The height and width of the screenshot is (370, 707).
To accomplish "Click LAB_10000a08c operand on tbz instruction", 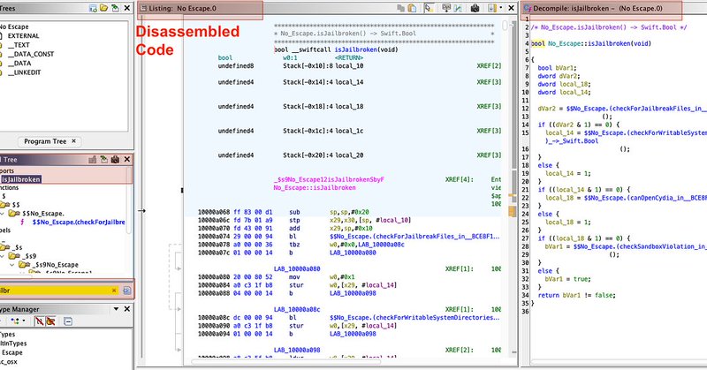I will pos(380,245).
